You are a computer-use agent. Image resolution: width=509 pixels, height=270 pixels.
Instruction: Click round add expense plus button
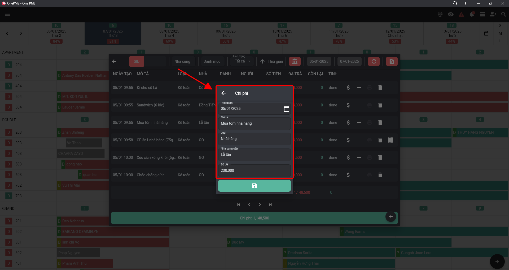[x=390, y=217]
